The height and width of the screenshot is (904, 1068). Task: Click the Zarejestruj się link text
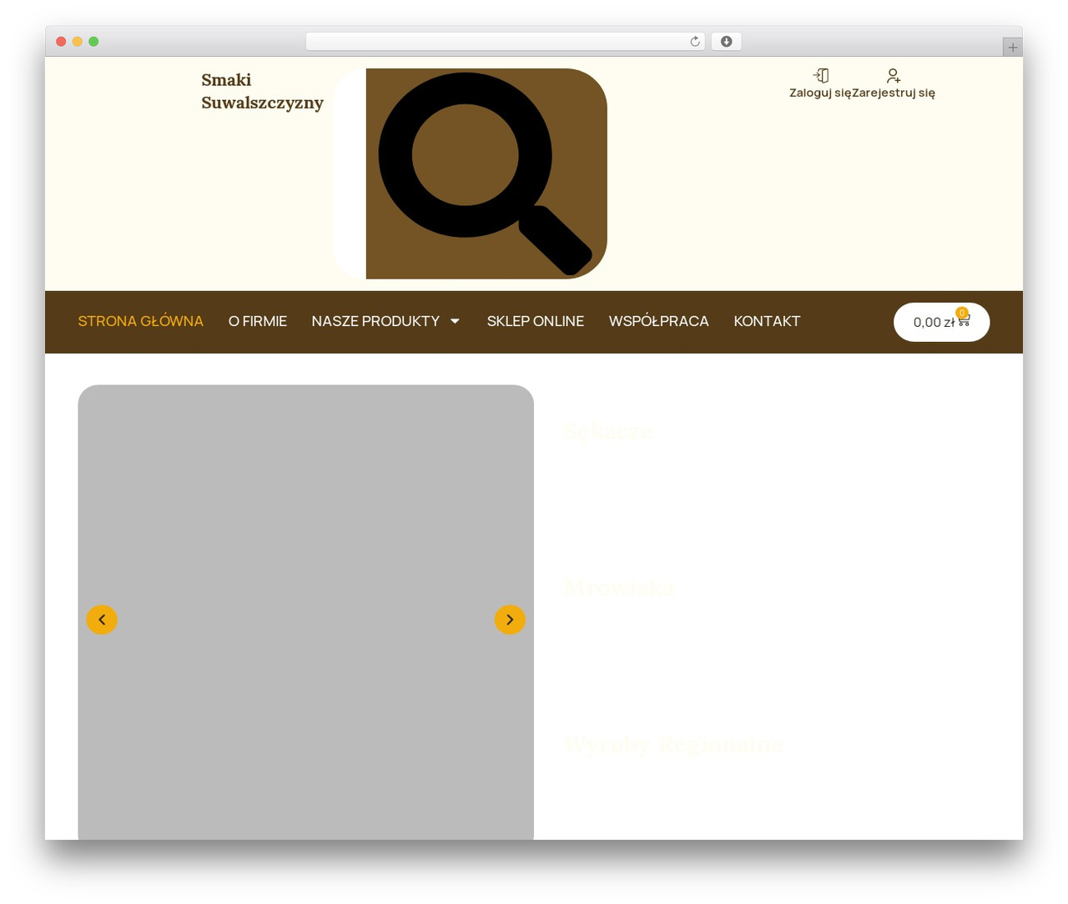click(894, 93)
